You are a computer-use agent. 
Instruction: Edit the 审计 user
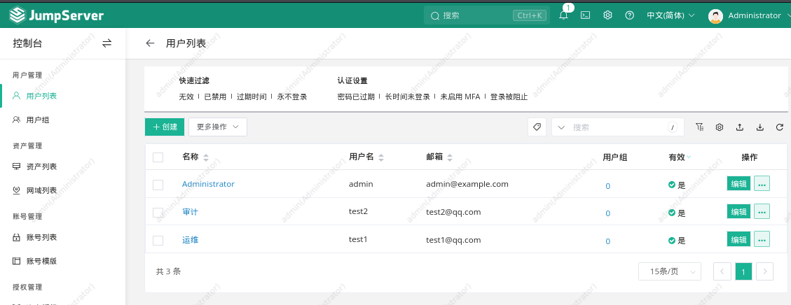click(738, 211)
